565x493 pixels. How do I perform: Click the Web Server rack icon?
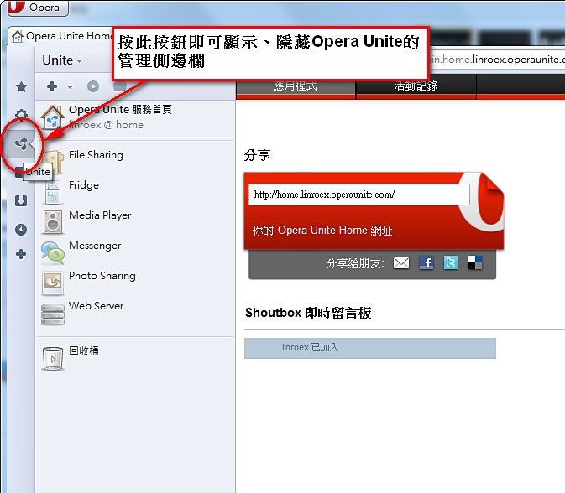tap(53, 314)
